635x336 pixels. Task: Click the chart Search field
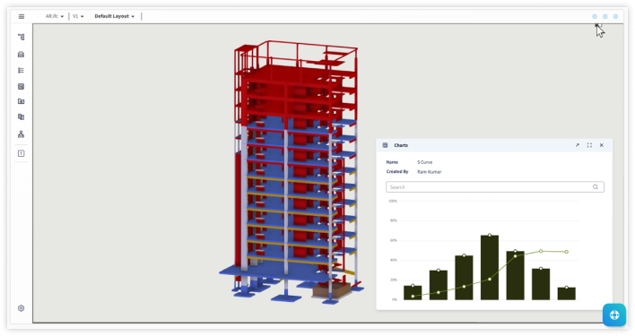point(495,186)
